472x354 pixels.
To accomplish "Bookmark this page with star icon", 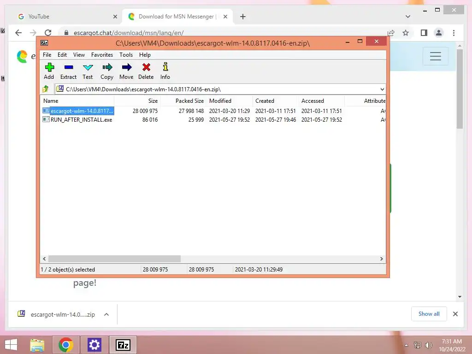I will 406,33.
